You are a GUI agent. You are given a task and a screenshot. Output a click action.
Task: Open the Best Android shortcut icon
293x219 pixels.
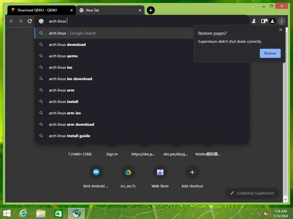click(96, 172)
